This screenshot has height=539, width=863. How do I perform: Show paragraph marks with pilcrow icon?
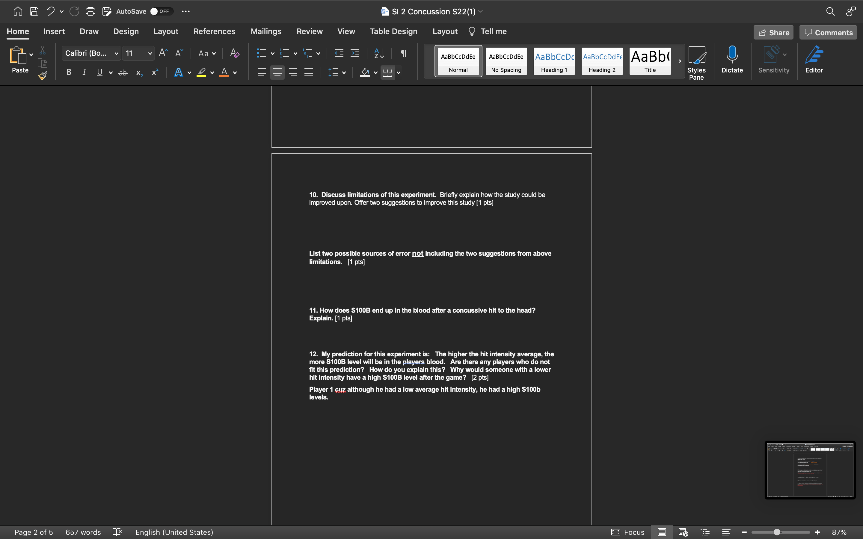coord(404,54)
